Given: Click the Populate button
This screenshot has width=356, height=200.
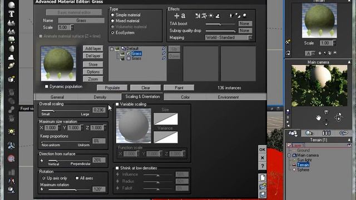Looking at the screenshot, I should coord(112,88).
